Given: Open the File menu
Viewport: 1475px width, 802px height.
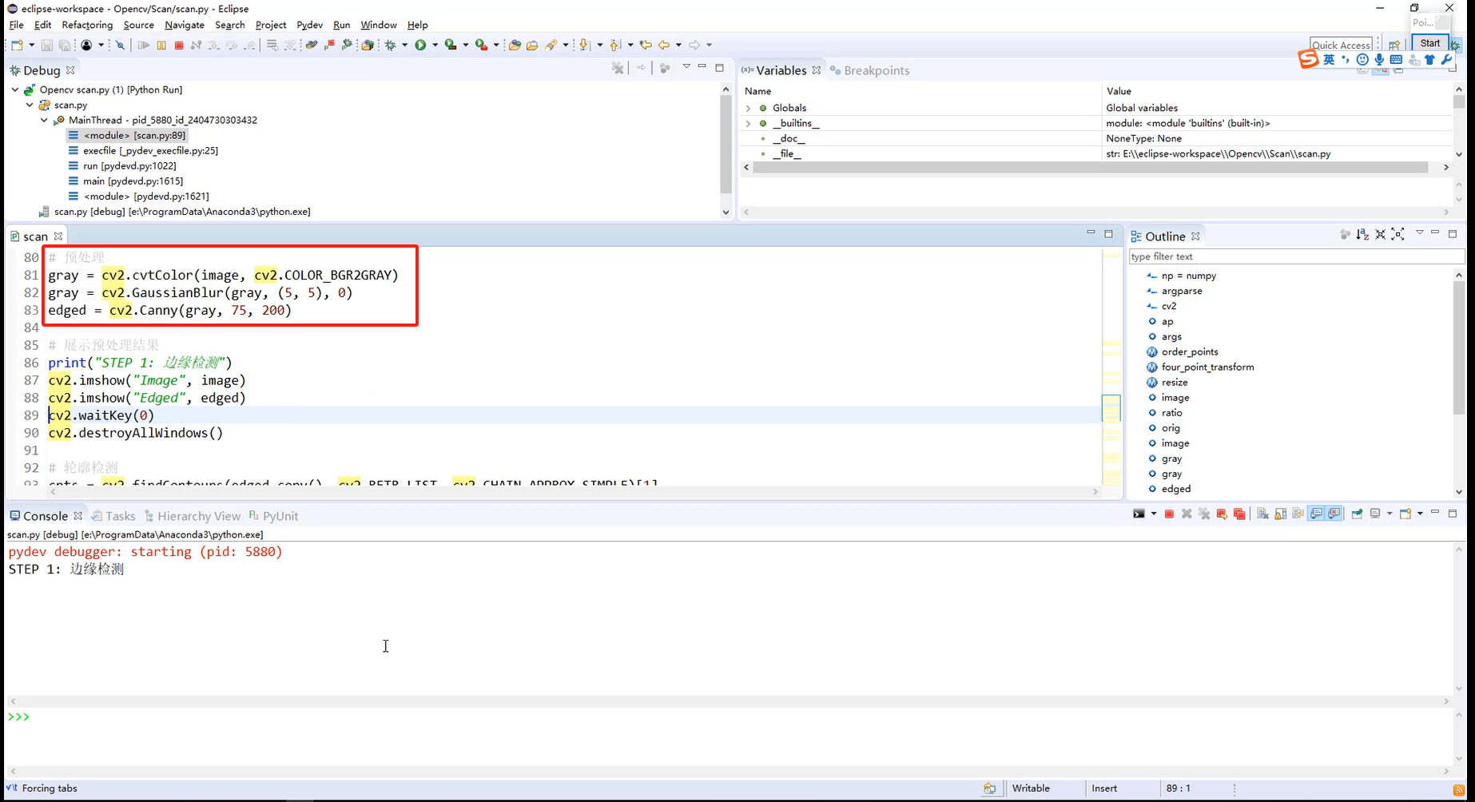Looking at the screenshot, I should tap(16, 25).
